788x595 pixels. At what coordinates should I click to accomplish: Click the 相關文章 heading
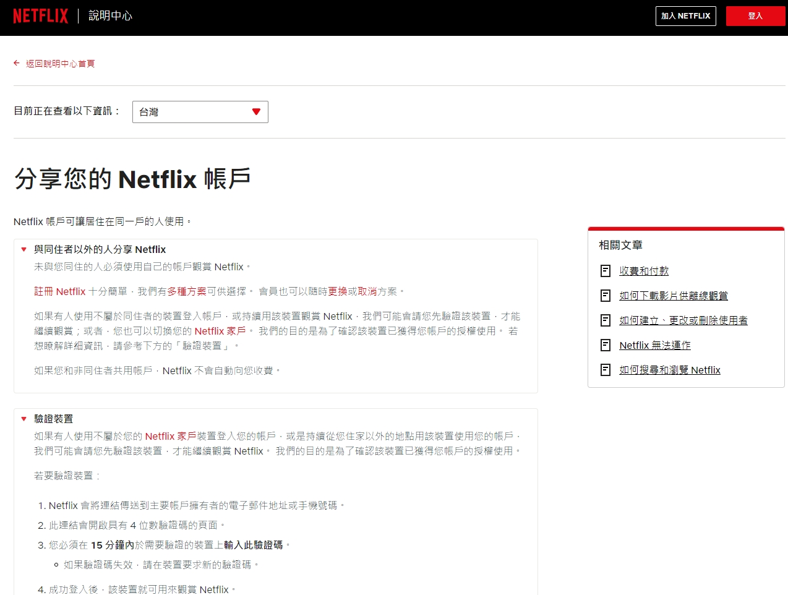point(620,245)
